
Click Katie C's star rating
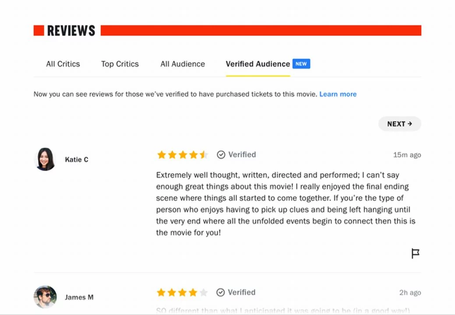pos(183,155)
